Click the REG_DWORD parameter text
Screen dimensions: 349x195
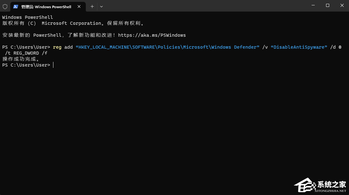pyautogui.click(x=26, y=53)
